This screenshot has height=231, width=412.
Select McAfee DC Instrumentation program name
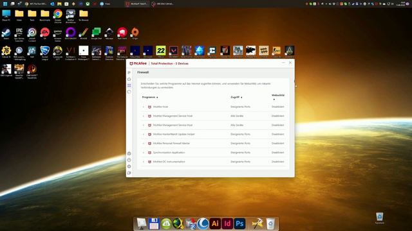coord(169,162)
